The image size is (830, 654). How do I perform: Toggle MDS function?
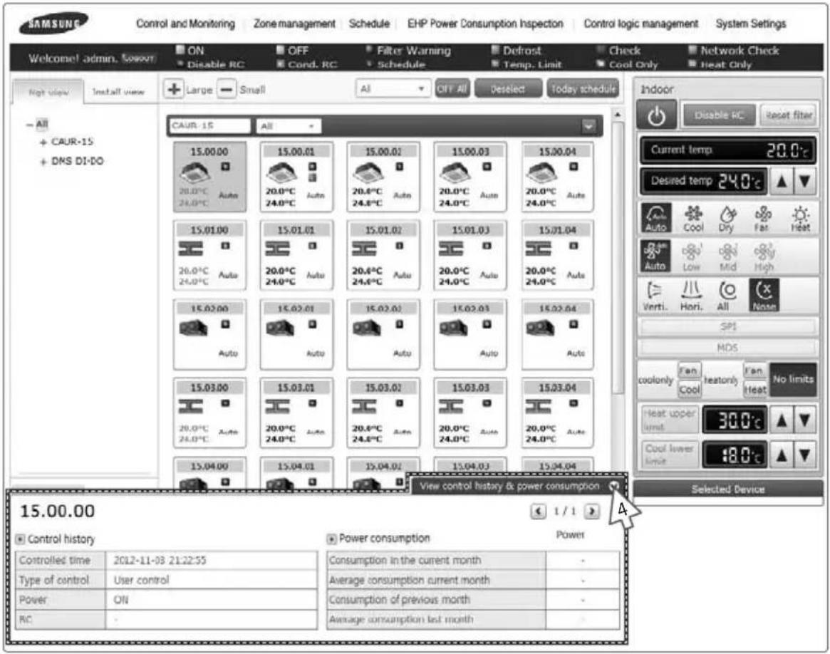point(728,348)
